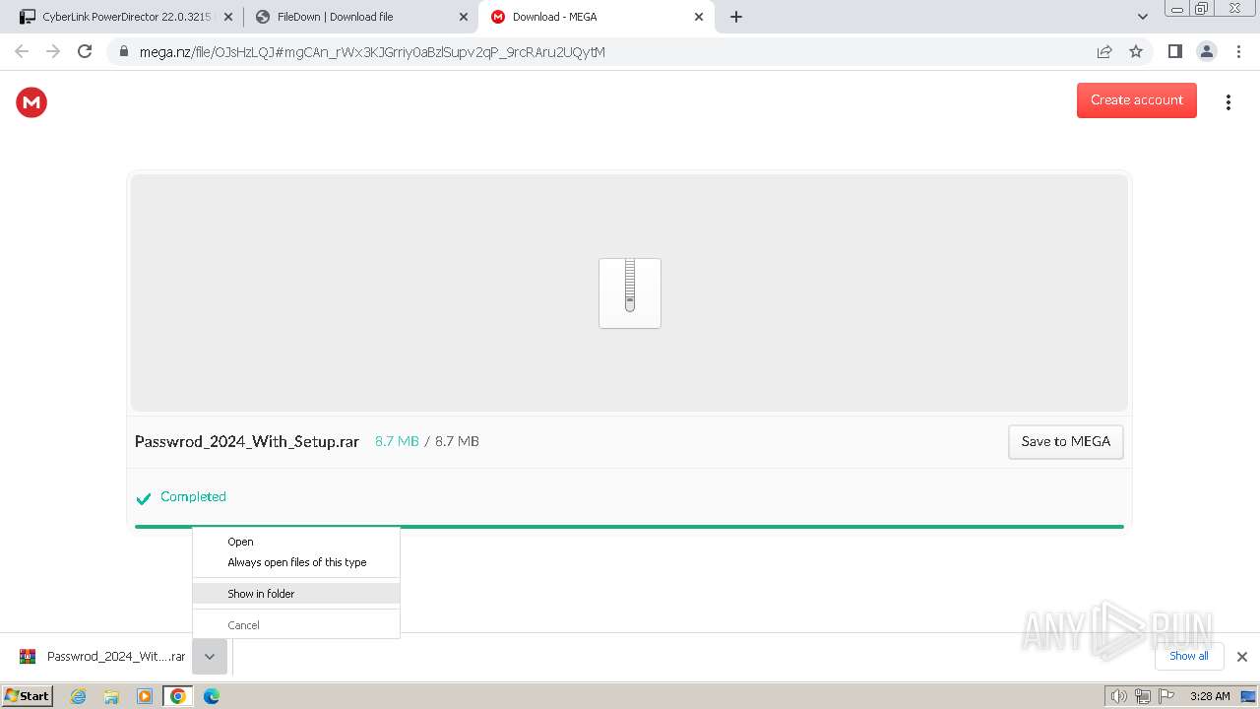This screenshot has height=709, width=1260.
Task: Go back in browser history
Action: pyautogui.click(x=22, y=51)
